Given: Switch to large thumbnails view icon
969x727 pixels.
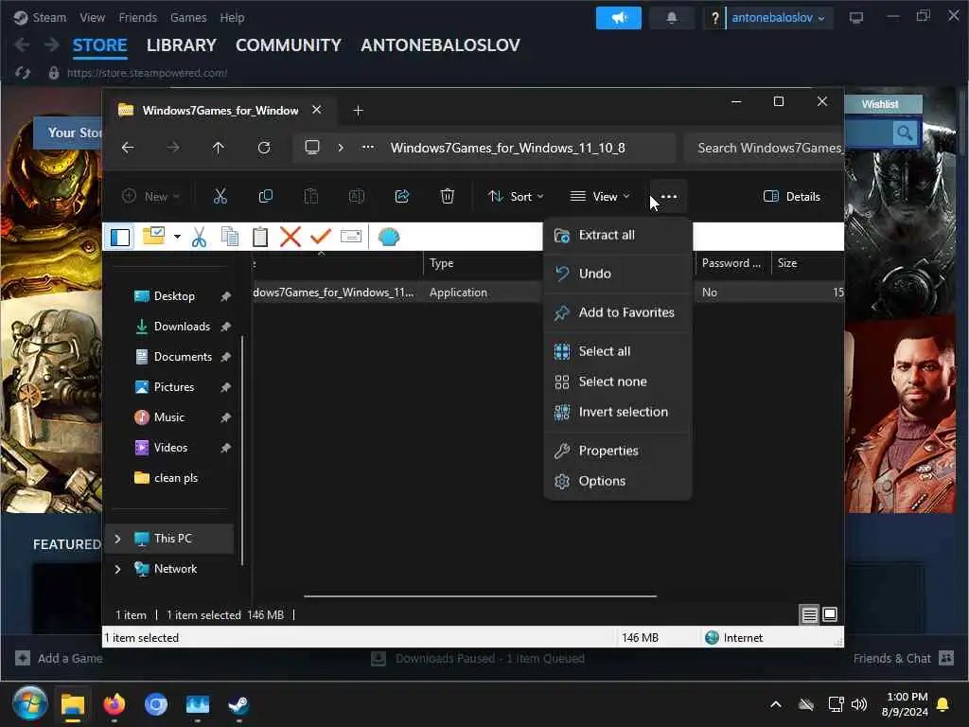Looking at the screenshot, I should click(x=830, y=614).
